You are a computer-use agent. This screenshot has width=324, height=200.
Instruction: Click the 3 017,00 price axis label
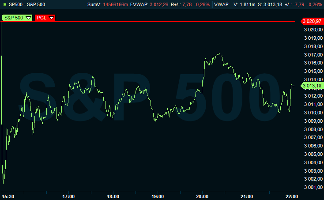[313, 55]
